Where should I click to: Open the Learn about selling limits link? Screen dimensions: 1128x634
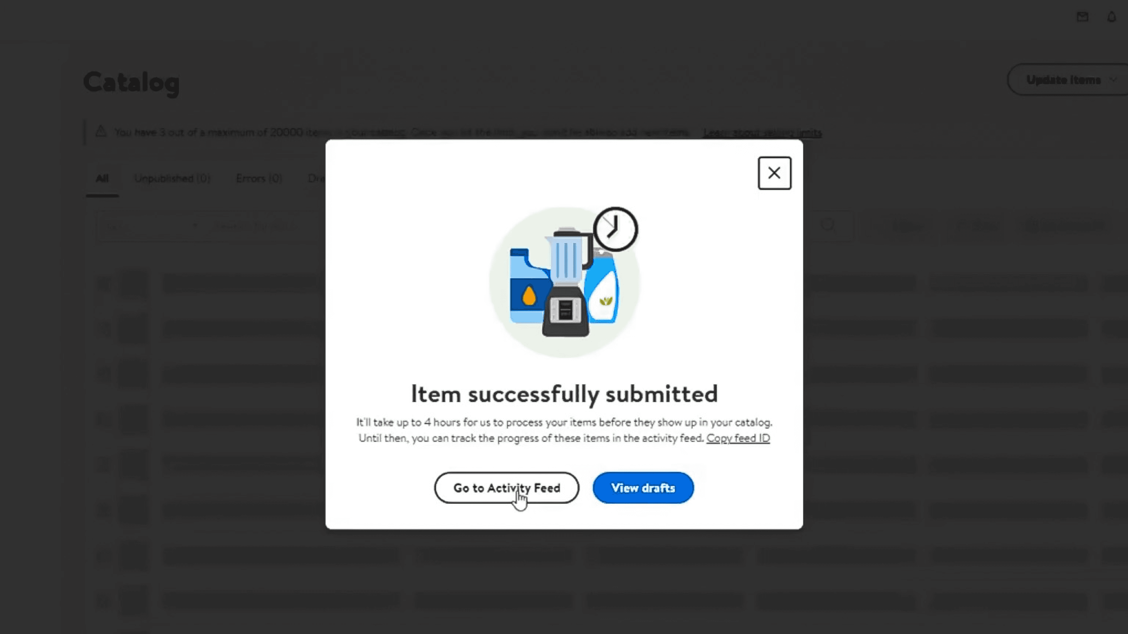click(762, 132)
